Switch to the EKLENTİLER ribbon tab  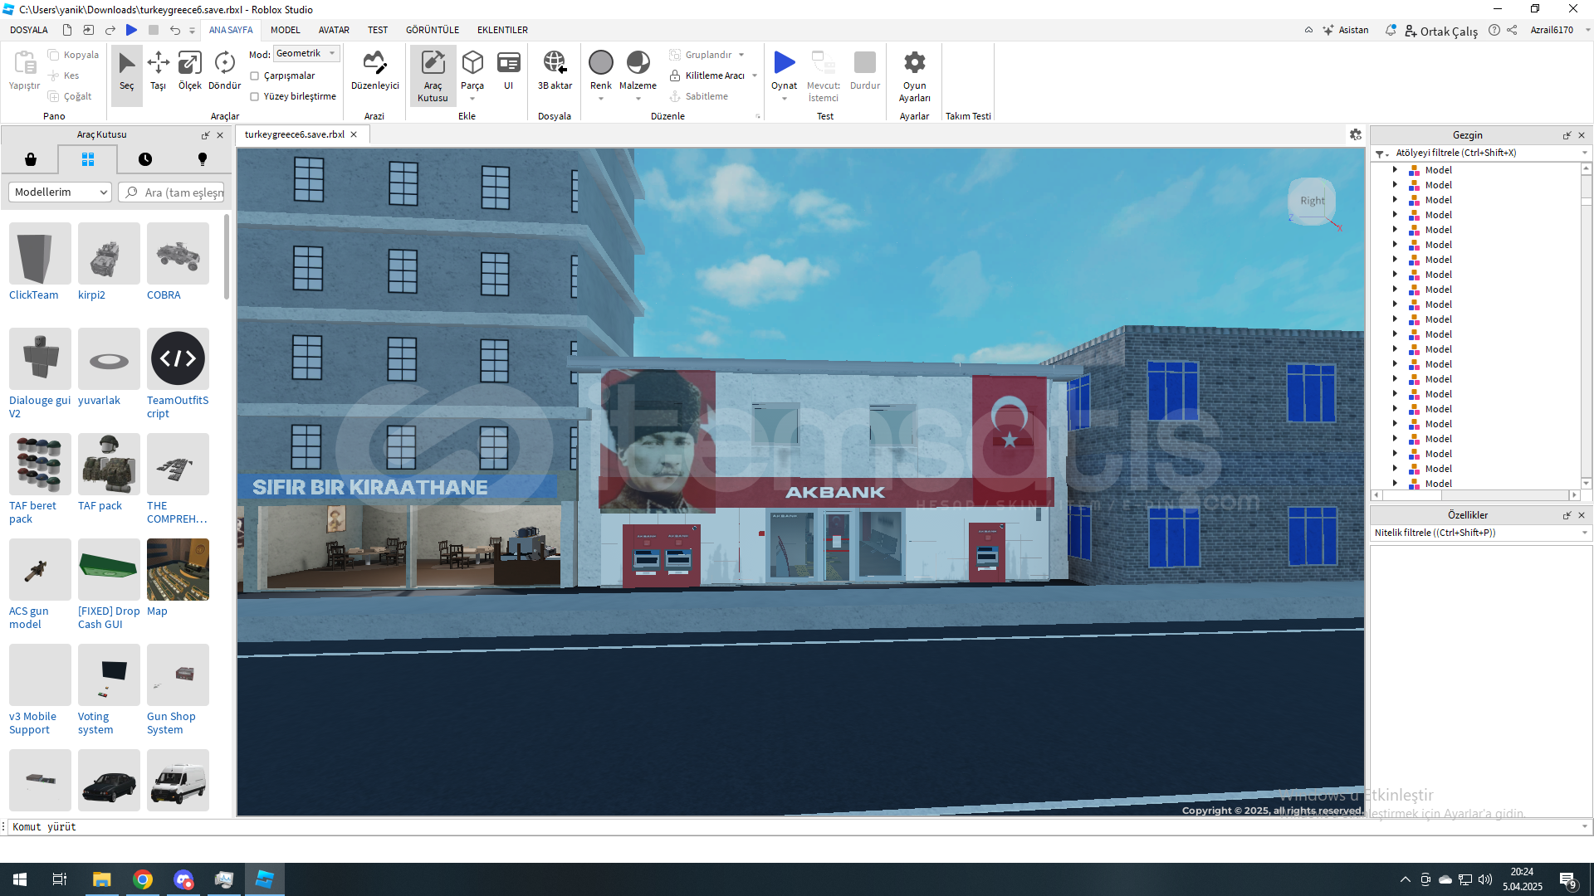(502, 30)
